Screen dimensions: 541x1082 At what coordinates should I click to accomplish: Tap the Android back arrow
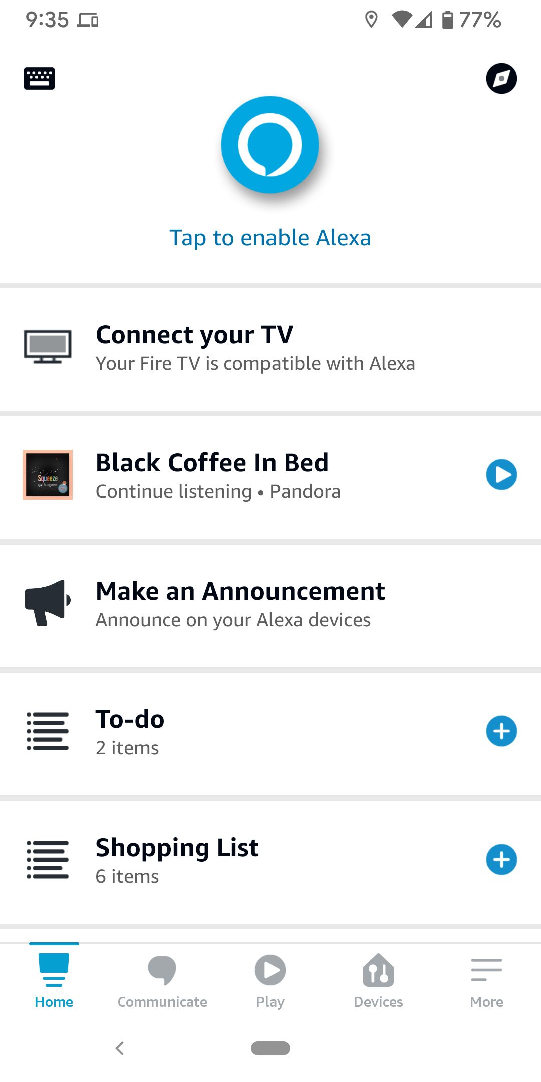click(x=120, y=1048)
